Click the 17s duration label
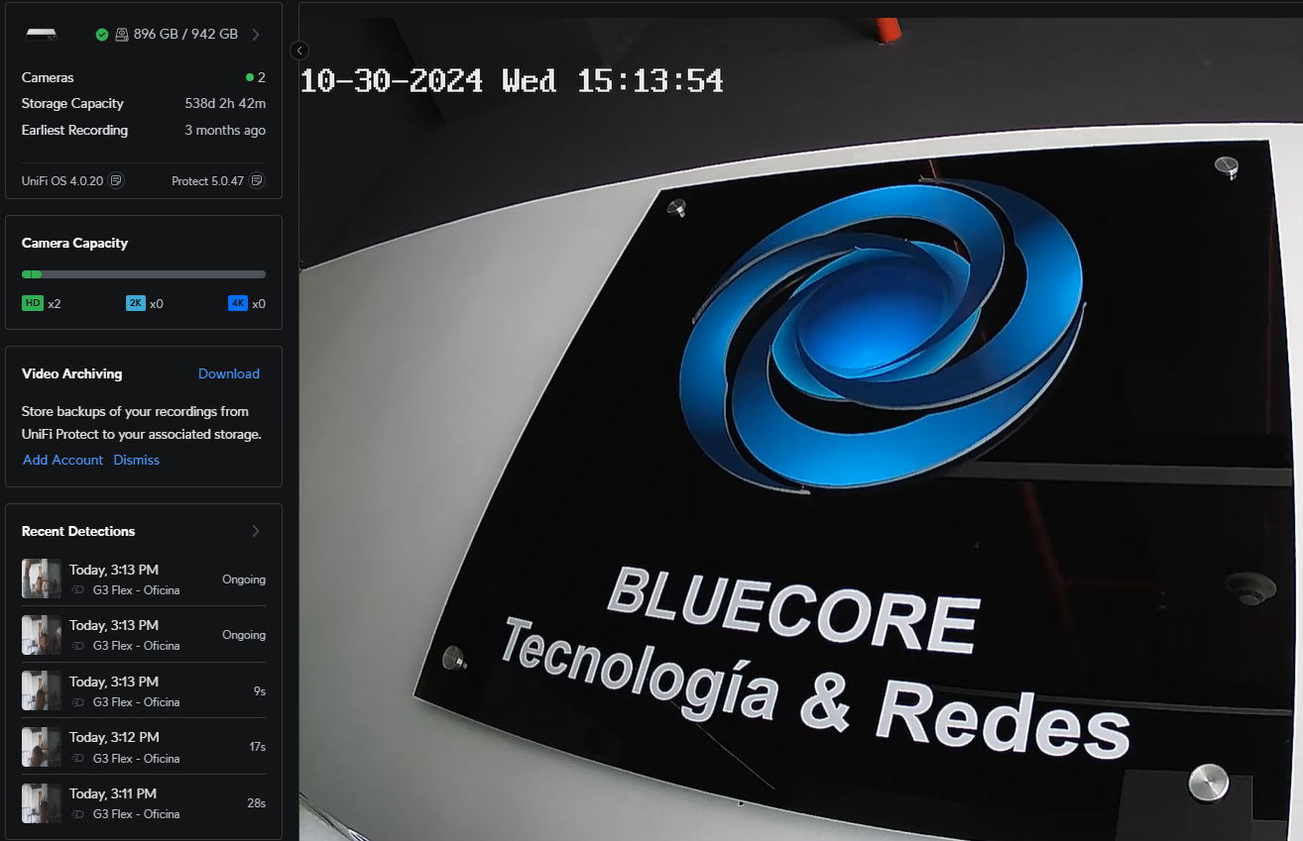The height and width of the screenshot is (841, 1303). tap(258, 747)
